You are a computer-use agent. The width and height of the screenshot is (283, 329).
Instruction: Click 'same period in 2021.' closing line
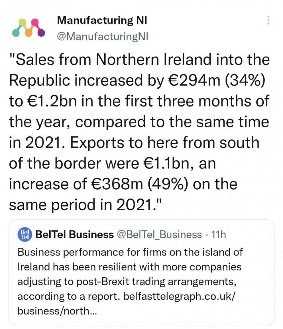click(85, 205)
